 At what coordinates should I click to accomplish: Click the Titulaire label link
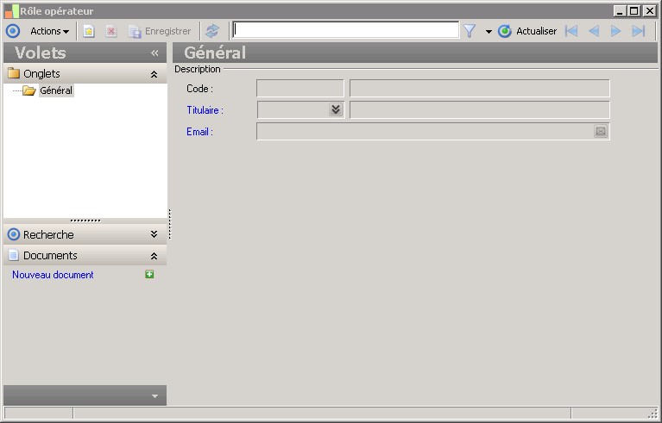pos(205,110)
